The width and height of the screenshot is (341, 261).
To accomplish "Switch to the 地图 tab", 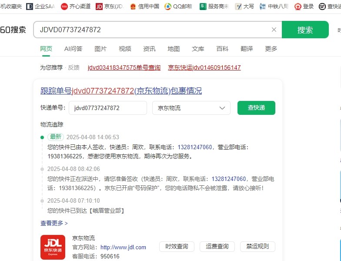I will coord(174,49).
